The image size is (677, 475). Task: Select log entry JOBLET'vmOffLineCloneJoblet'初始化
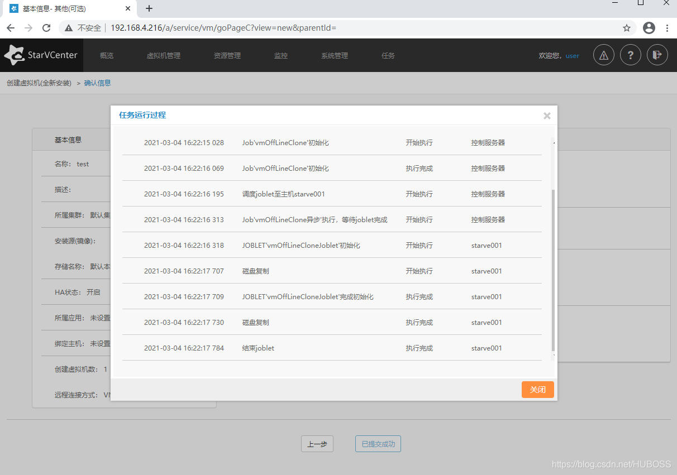[301, 246]
